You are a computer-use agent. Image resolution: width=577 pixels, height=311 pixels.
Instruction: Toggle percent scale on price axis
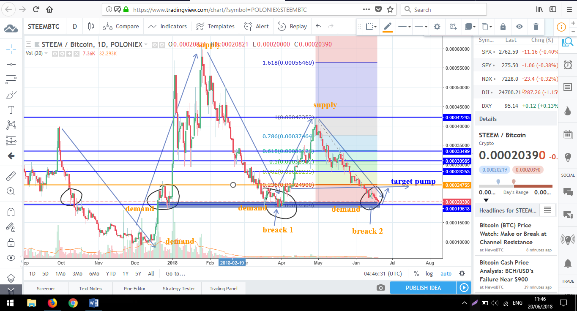[x=416, y=273]
